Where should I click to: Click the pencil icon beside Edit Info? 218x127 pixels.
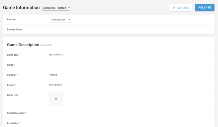pyautogui.click(x=174, y=8)
